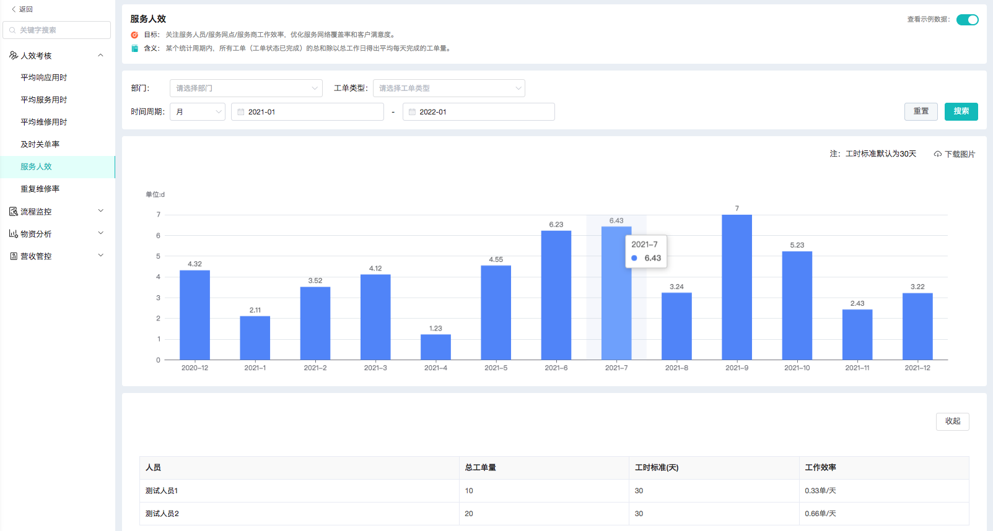The width and height of the screenshot is (993, 531).
Task: Click the 物资分析 chart icon
Action: tap(14, 234)
